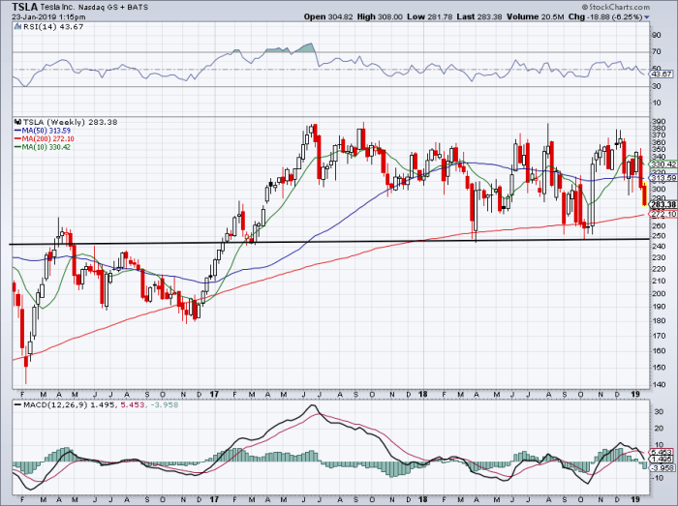Click the '23-Jan-2019 1:15pm' timestamp

coord(48,17)
